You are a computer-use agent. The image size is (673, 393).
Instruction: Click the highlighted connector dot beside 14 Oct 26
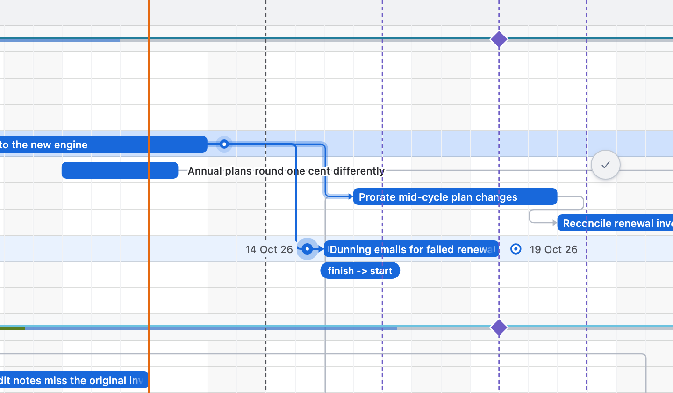point(307,249)
